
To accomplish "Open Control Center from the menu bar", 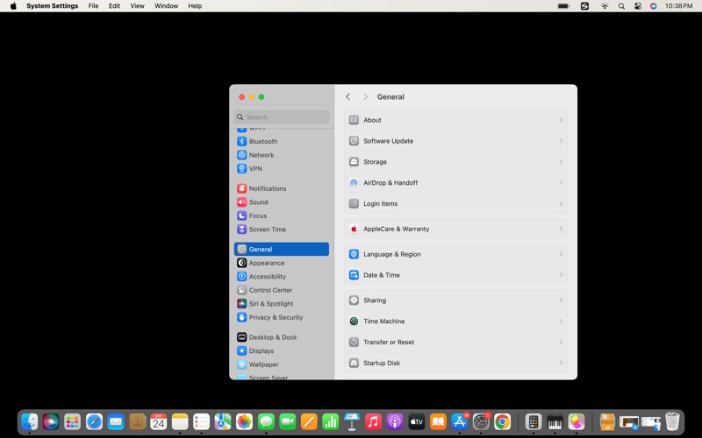I will (x=638, y=6).
